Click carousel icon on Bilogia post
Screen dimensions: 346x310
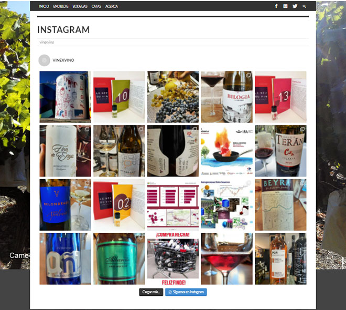coord(248,75)
